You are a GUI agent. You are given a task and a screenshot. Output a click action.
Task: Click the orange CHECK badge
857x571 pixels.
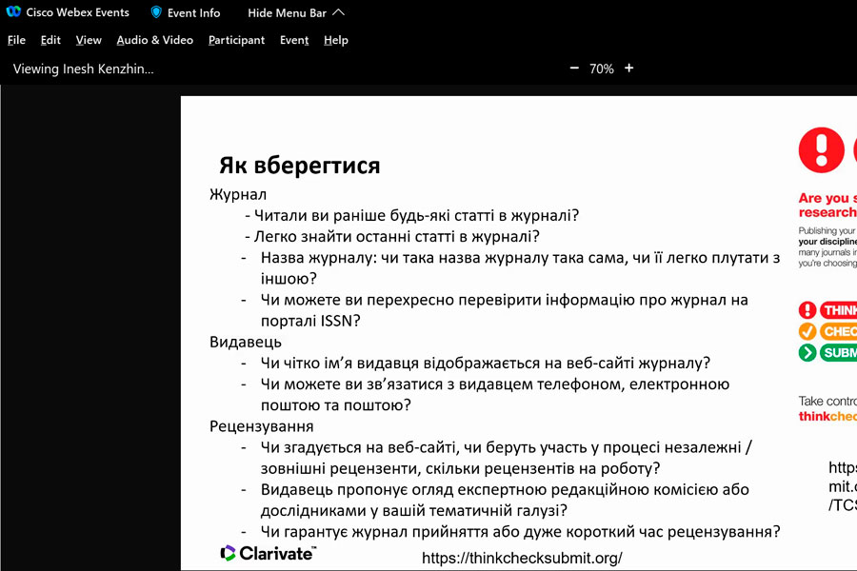tap(838, 331)
